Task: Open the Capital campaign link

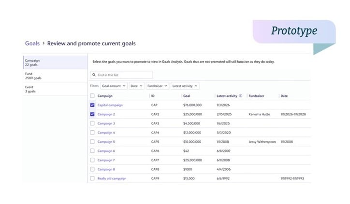Action: [x=110, y=105]
